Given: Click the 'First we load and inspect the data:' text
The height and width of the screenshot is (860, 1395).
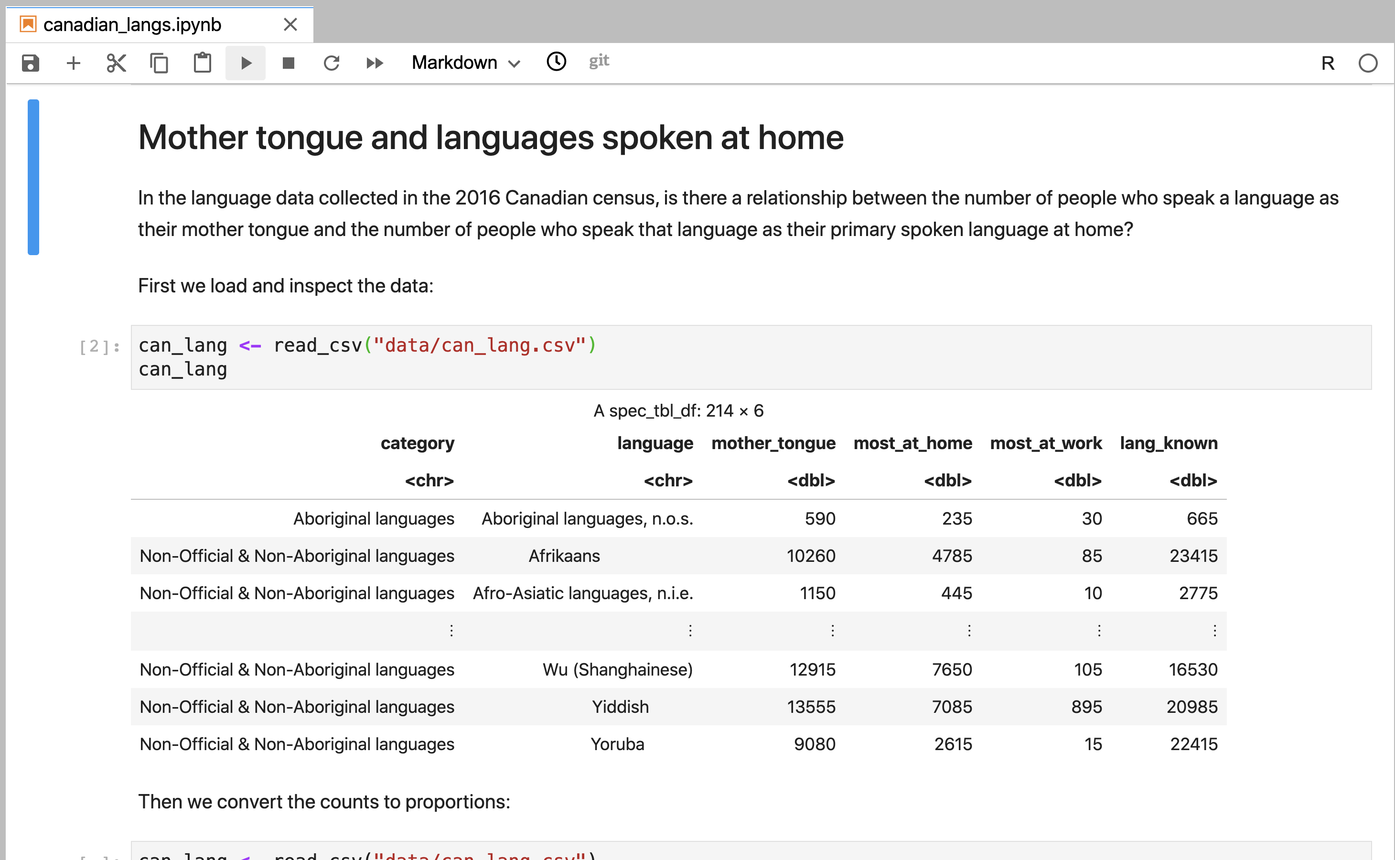Looking at the screenshot, I should (x=286, y=286).
